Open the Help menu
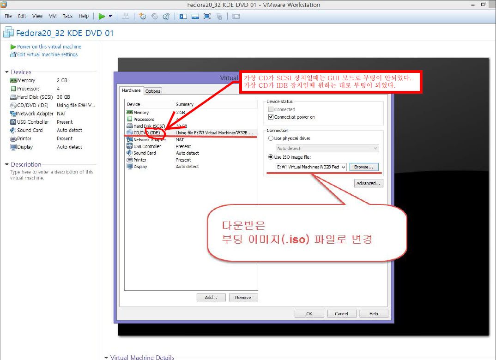This screenshot has width=496, height=360. coord(84,16)
